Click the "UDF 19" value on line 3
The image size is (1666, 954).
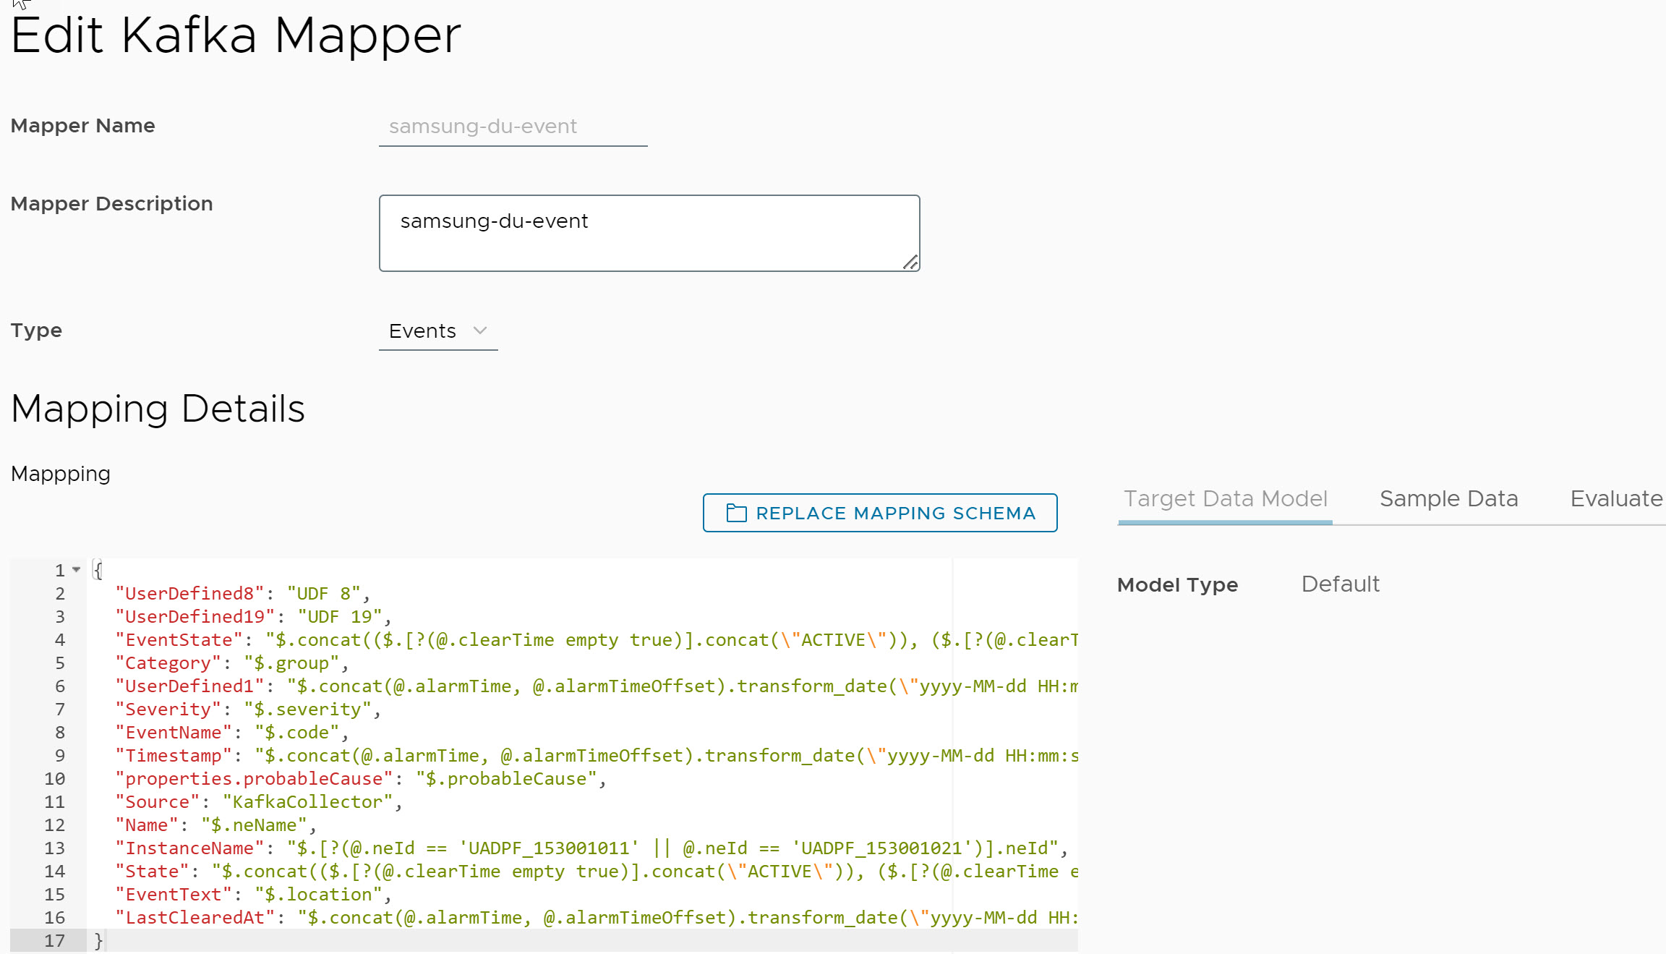tap(340, 617)
